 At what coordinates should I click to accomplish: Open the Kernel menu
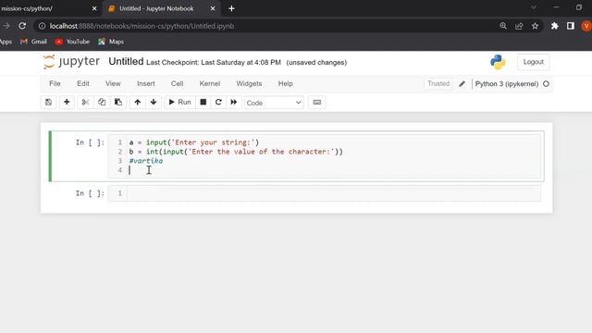click(210, 84)
